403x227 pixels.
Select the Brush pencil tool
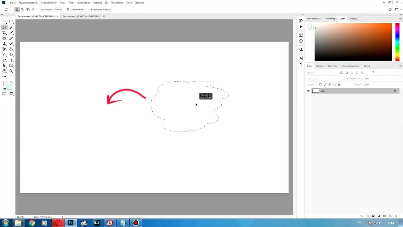pyautogui.click(x=11, y=38)
